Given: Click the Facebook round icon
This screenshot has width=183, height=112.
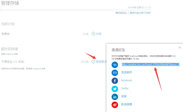Looking at the screenshot, I should (115, 81).
